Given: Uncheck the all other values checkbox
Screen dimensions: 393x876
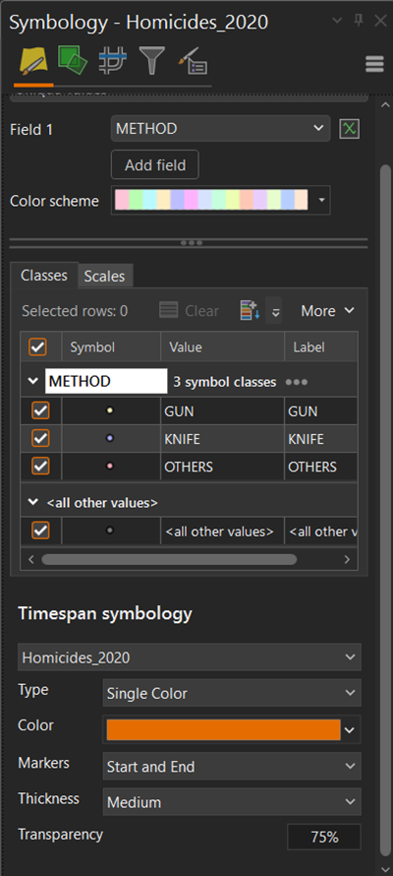Looking at the screenshot, I should 40,531.
